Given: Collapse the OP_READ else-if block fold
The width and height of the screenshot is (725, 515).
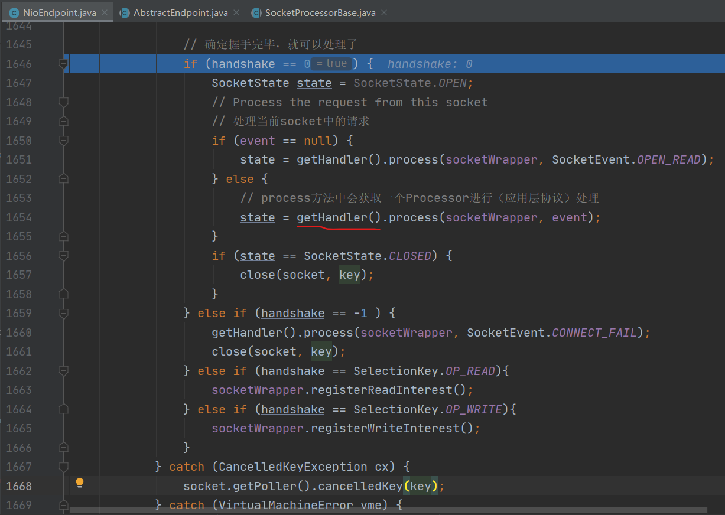Looking at the screenshot, I should [64, 371].
